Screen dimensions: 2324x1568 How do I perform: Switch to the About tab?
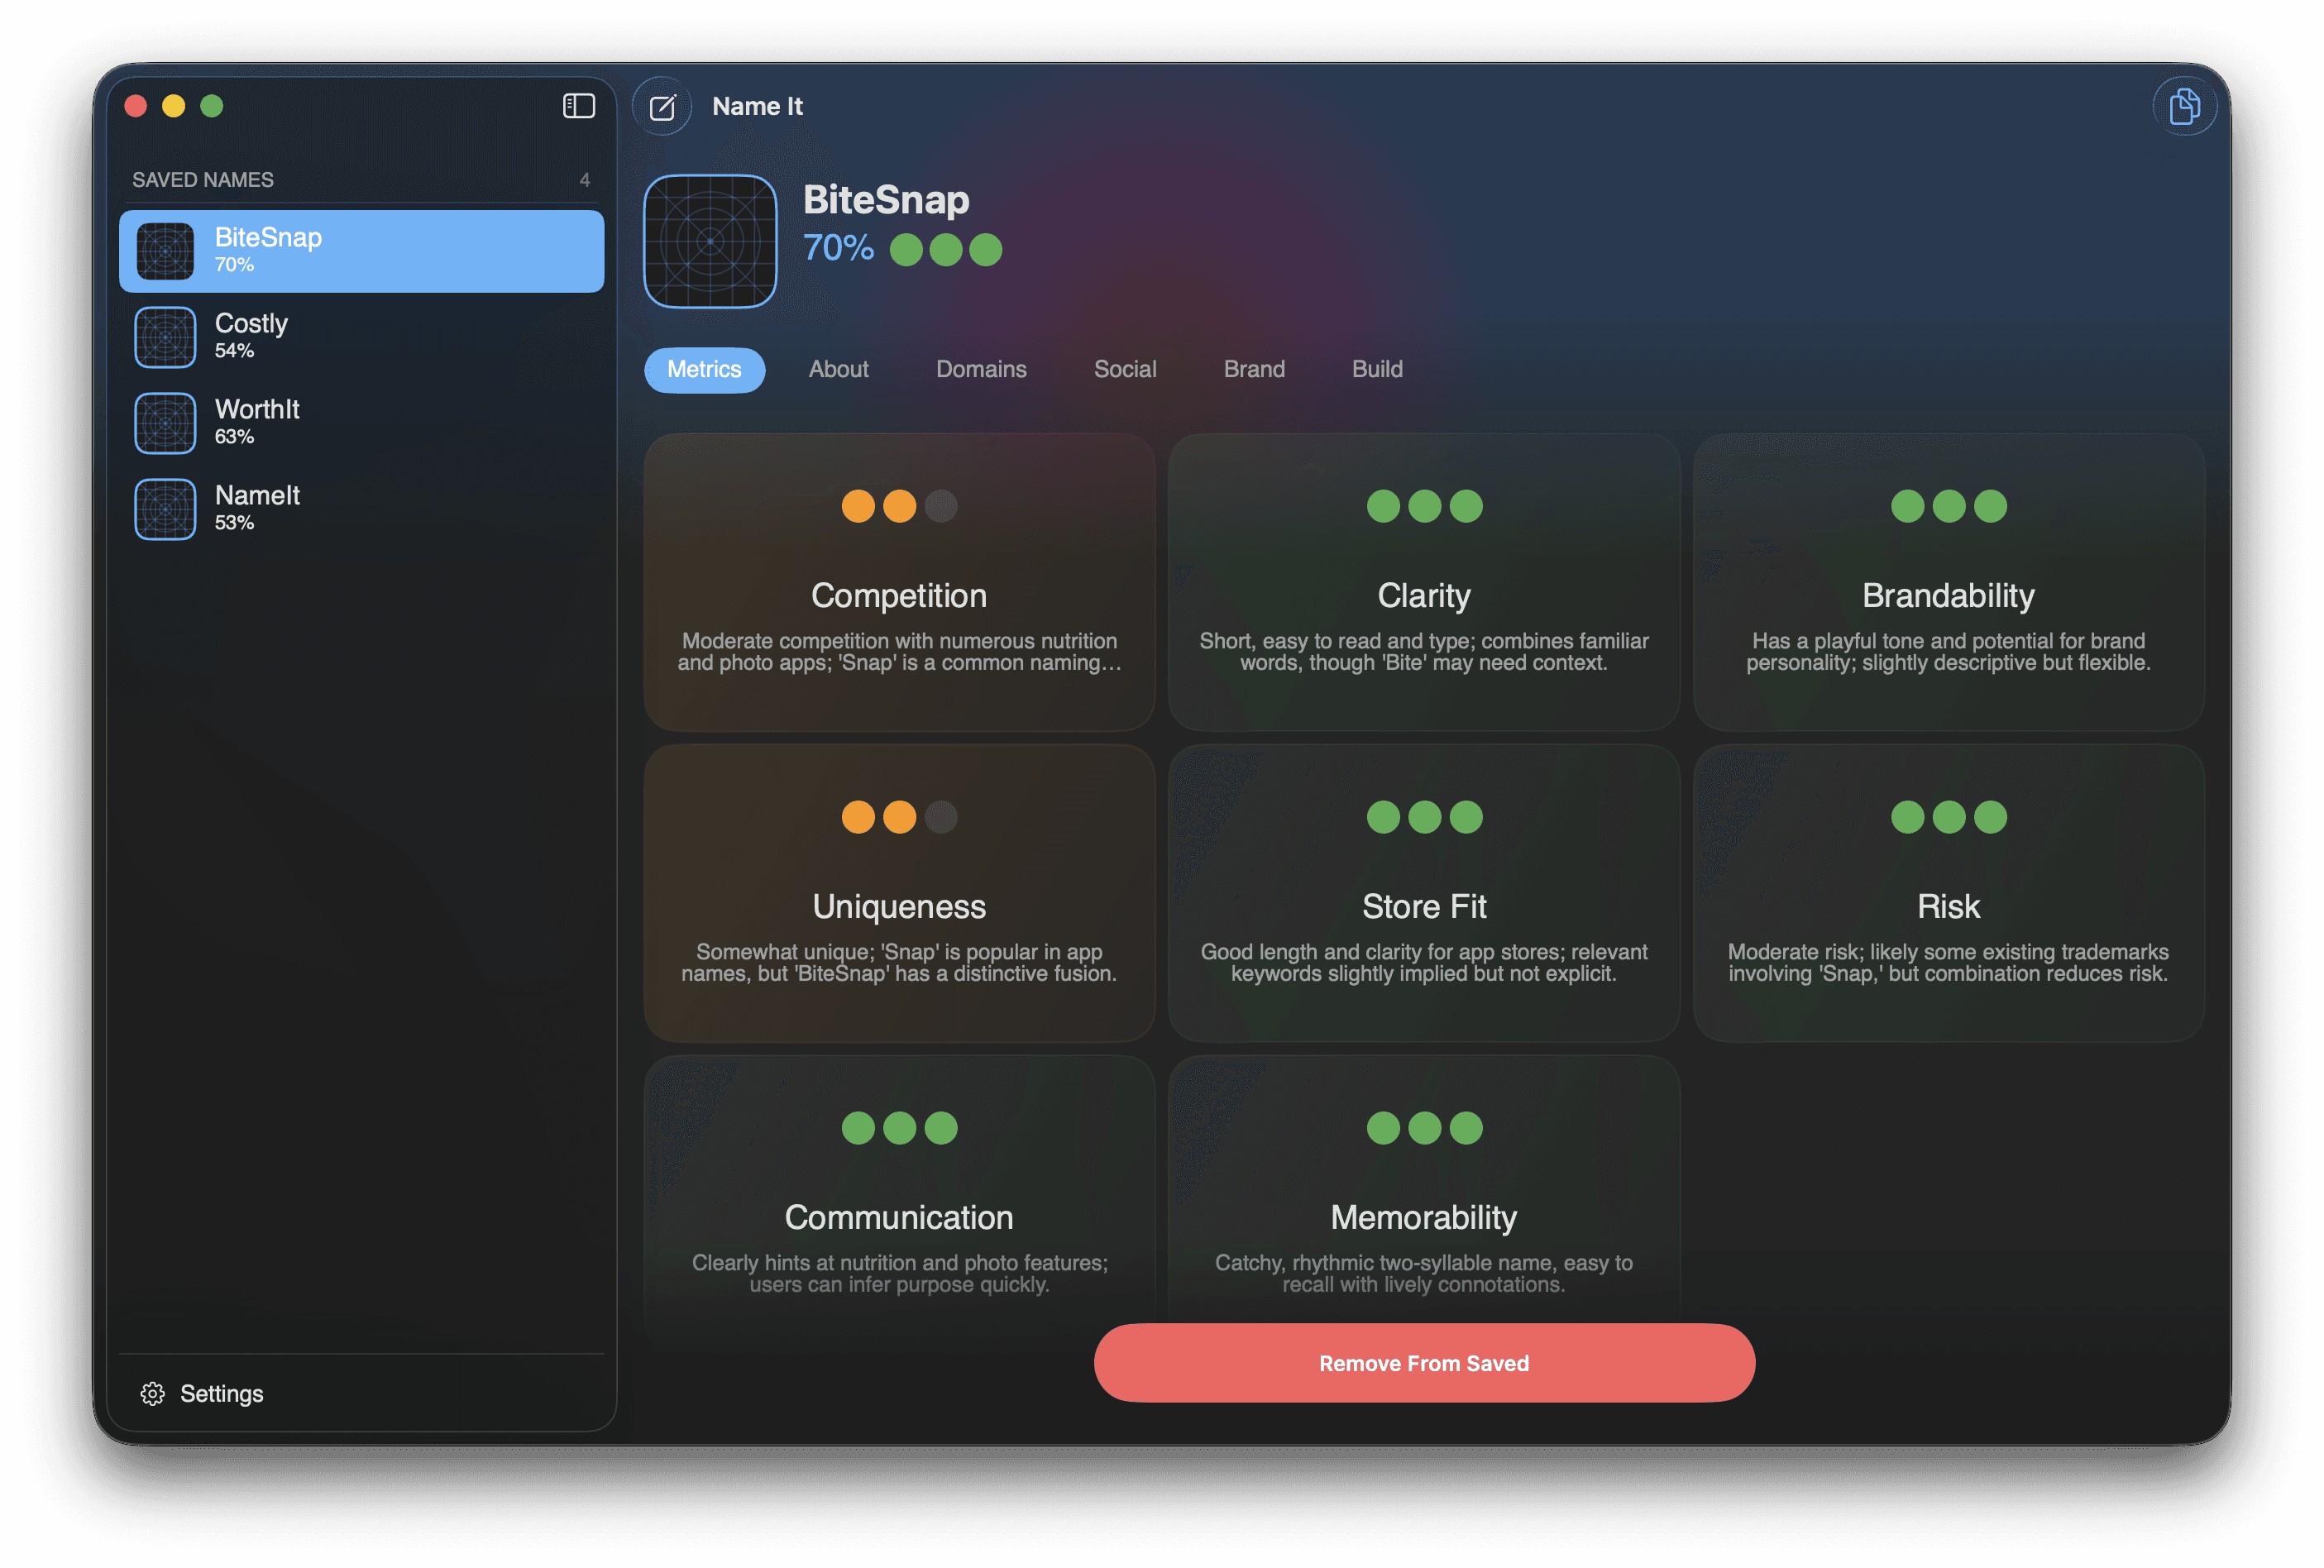(x=838, y=369)
